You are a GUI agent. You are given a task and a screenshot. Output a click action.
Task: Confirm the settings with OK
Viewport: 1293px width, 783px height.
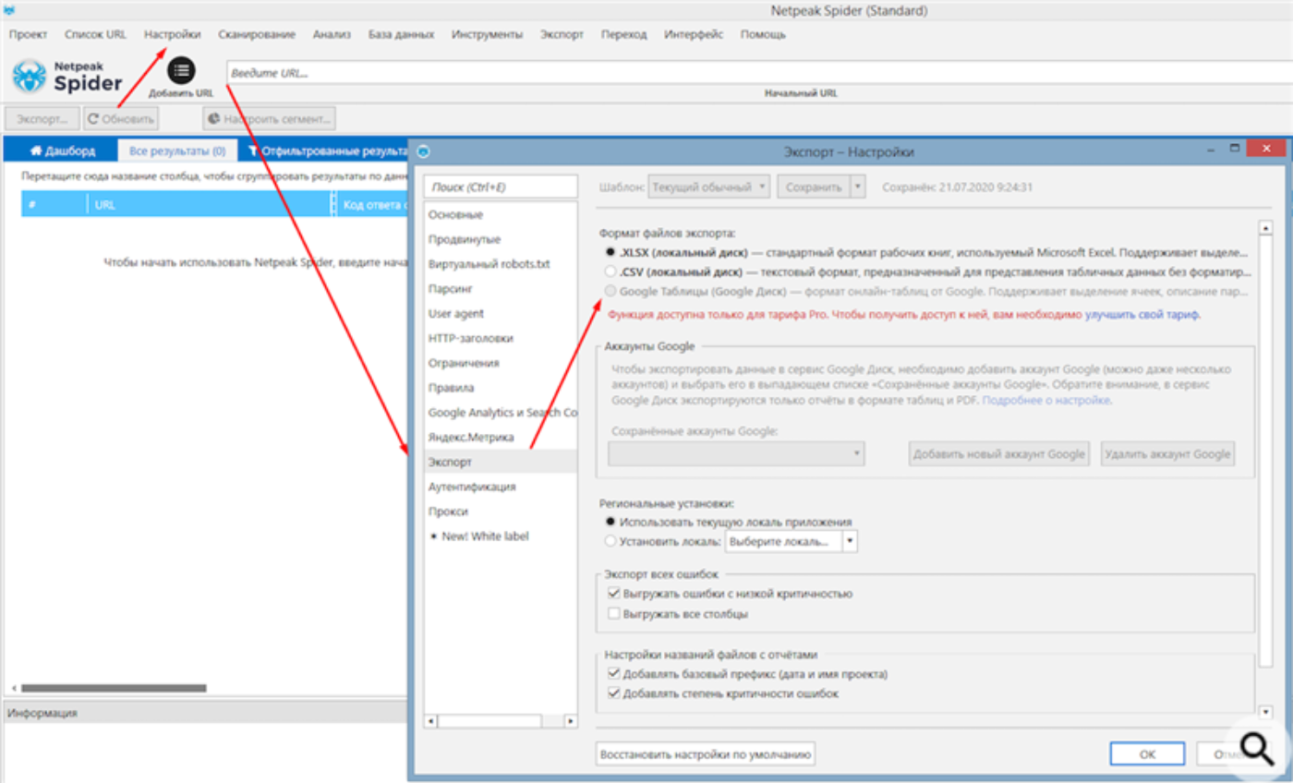(1147, 753)
